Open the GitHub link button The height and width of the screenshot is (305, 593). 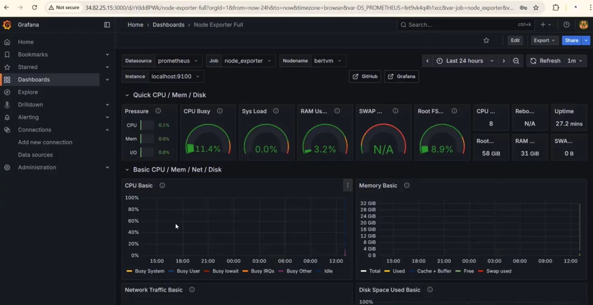tap(365, 76)
